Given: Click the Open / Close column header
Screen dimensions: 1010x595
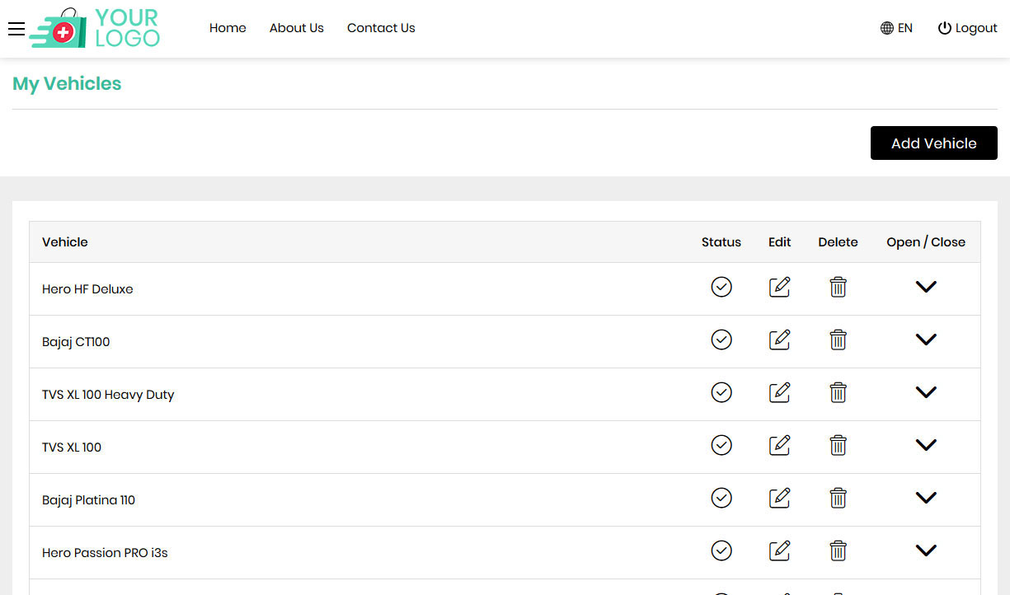Looking at the screenshot, I should (926, 242).
